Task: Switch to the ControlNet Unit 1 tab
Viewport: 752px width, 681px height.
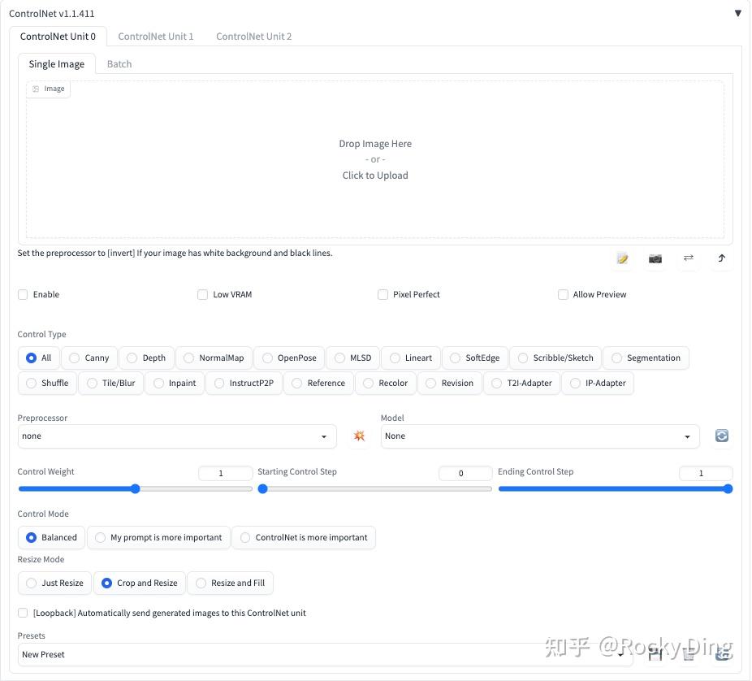Action: pyautogui.click(x=155, y=36)
